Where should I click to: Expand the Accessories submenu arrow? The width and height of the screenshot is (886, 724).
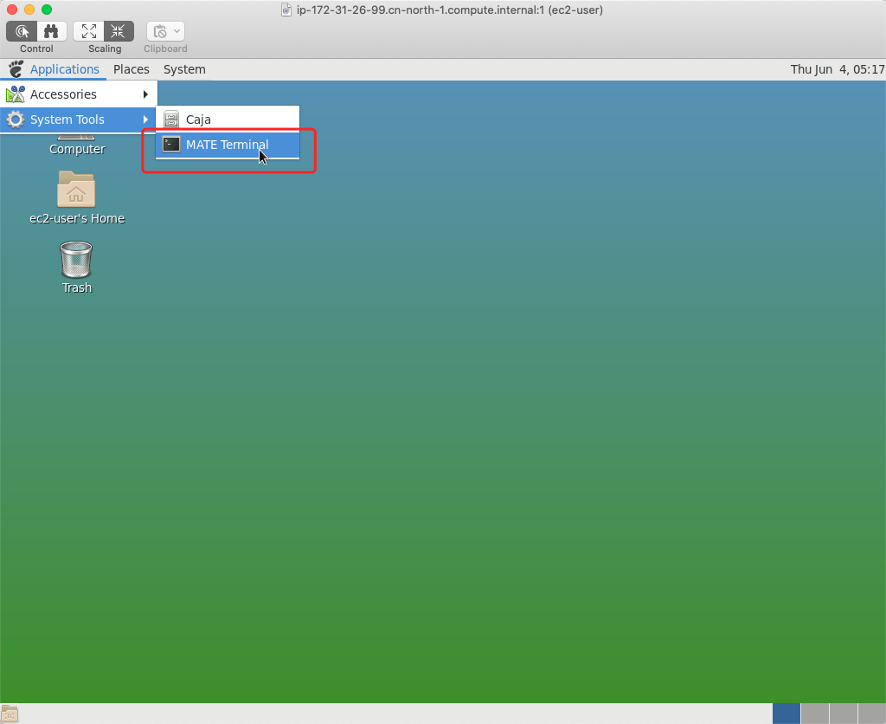145,94
